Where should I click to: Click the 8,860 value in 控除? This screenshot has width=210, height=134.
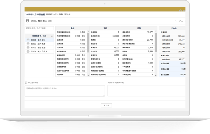(x=151, y=51)
